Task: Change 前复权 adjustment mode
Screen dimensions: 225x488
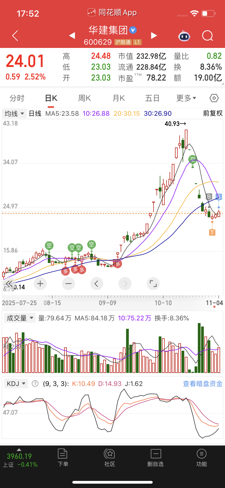Action: point(213,114)
